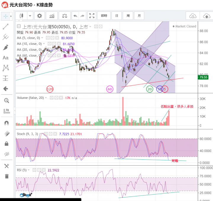
Task: Open chart settings gear in top toolbar
Action: pyautogui.click(x=39, y=16)
